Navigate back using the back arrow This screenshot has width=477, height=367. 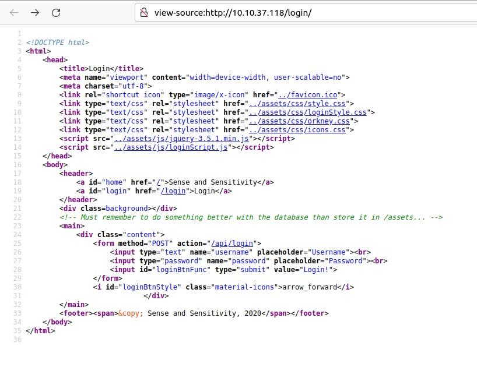[x=14, y=12]
